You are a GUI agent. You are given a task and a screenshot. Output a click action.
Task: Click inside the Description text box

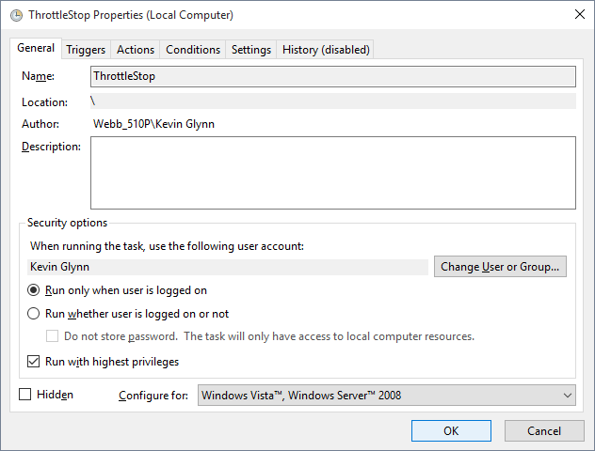332,172
